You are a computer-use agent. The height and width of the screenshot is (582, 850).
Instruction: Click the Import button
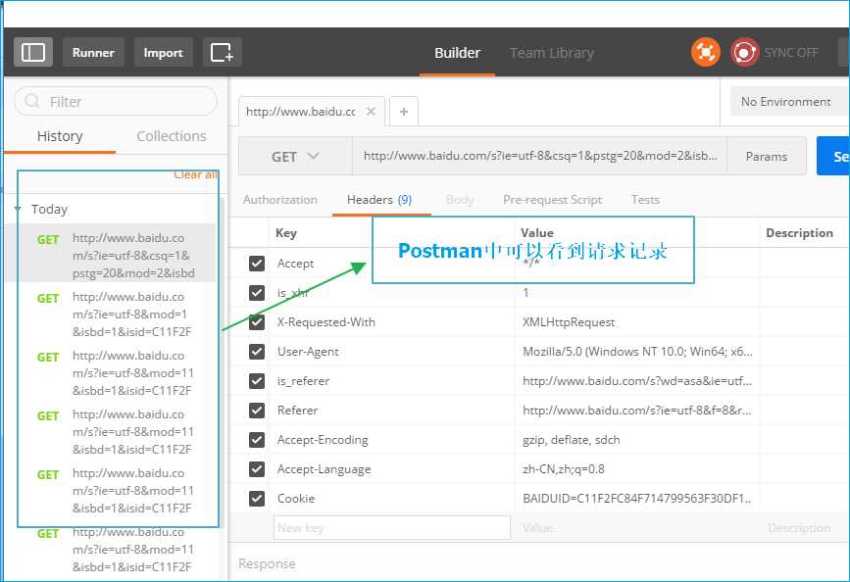pyautogui.click(x=163, y=53)
